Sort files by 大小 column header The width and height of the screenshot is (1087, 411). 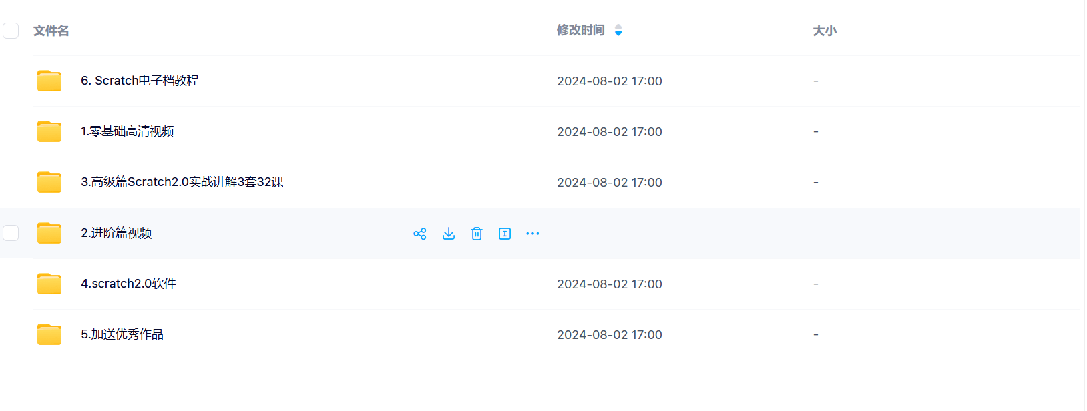pos(825,31)
